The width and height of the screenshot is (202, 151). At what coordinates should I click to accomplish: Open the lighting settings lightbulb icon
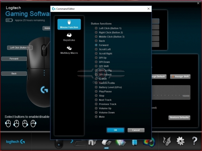pyautogui.click(x=120, y=142)
